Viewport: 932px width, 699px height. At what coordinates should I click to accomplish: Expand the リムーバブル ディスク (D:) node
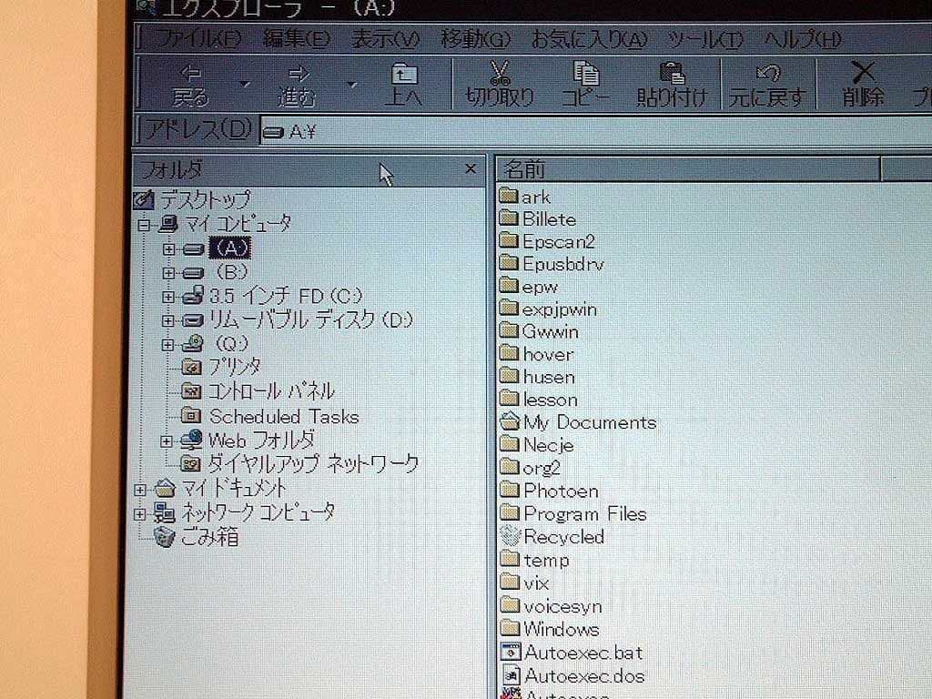pos(169,320)
